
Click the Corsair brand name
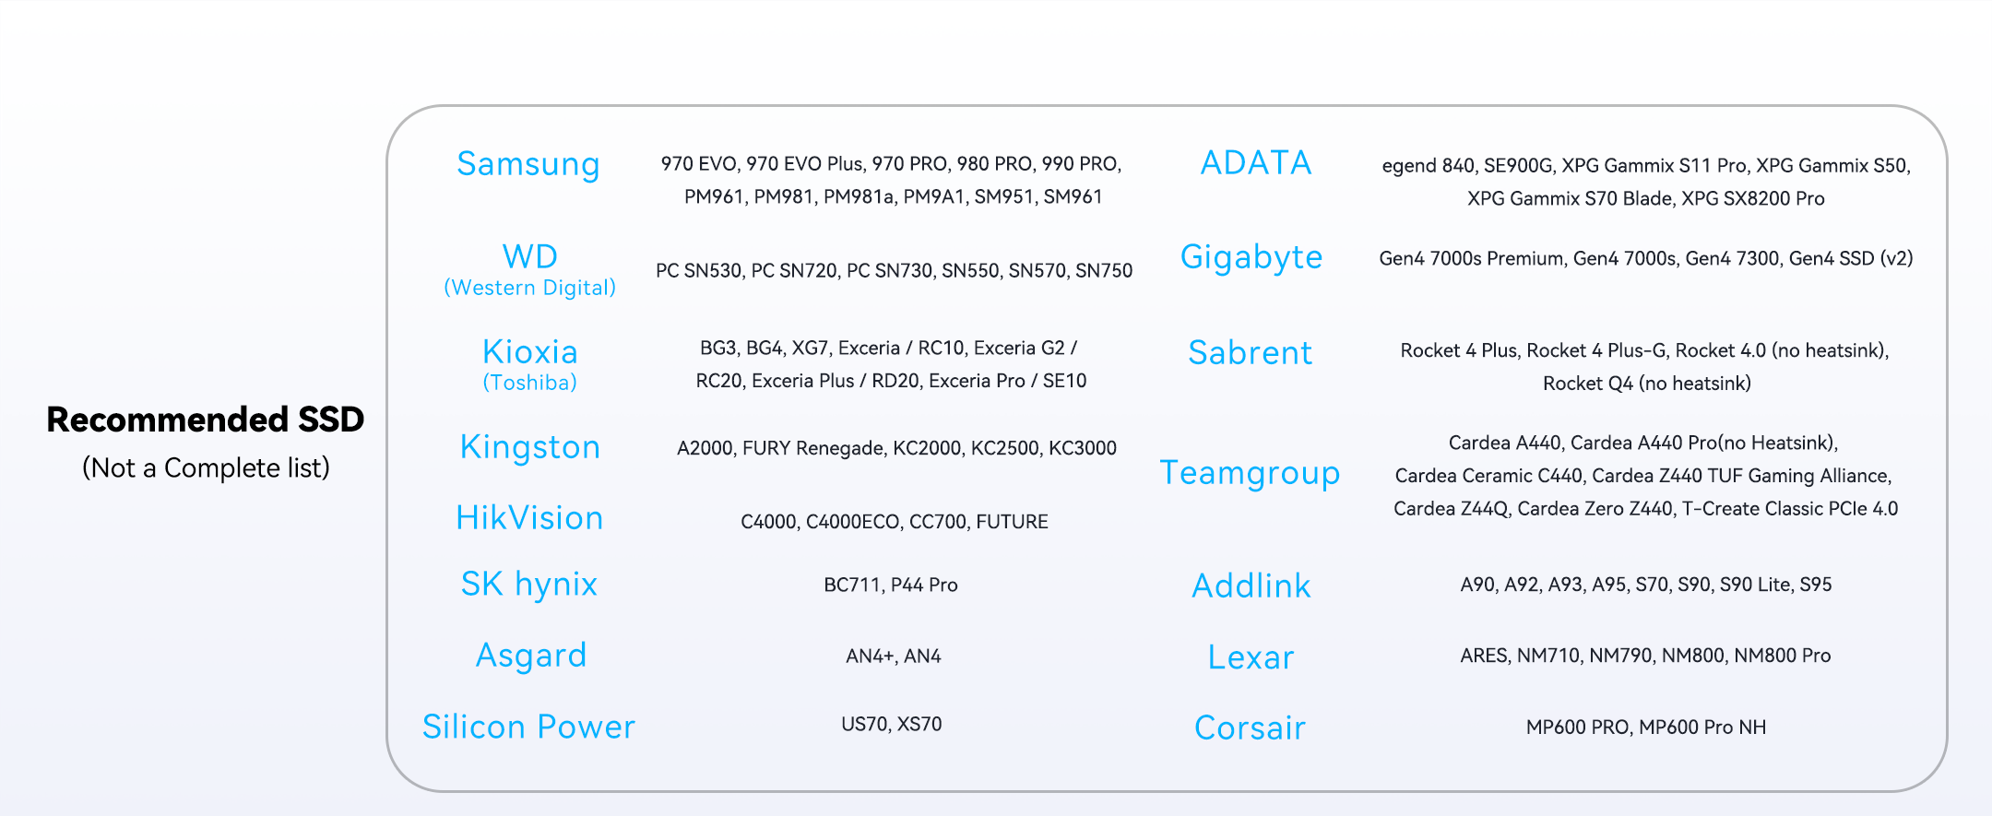[x=1250, y=728]
